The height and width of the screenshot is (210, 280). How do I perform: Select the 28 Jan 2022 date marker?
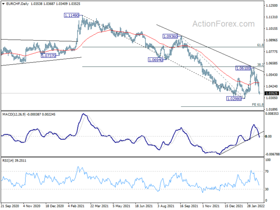256,206
